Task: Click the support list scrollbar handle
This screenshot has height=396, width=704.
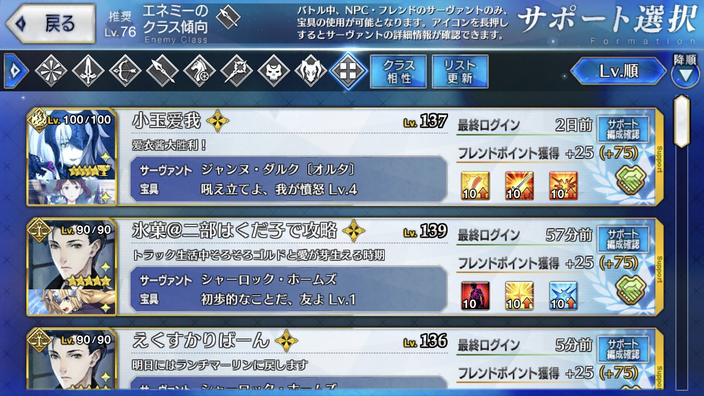Action: tap(682, 121)
